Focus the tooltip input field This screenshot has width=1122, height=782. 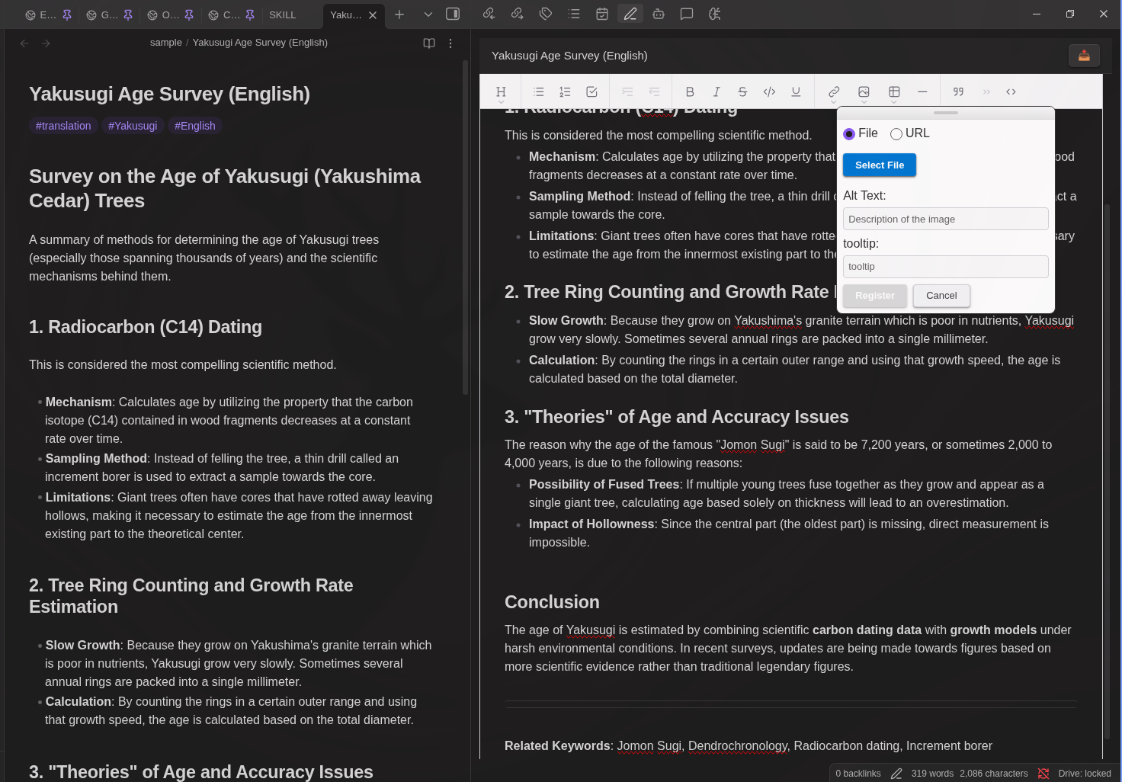coord(945,267)
